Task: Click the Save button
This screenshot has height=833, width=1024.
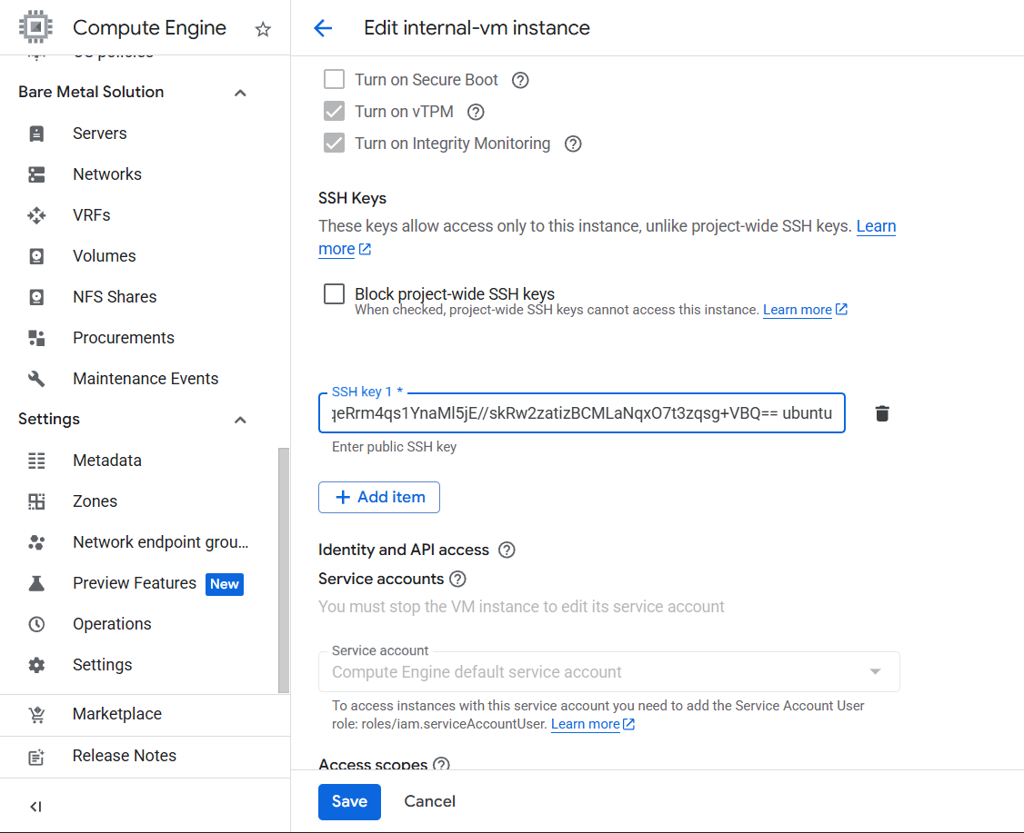Action: coord(349,801)
